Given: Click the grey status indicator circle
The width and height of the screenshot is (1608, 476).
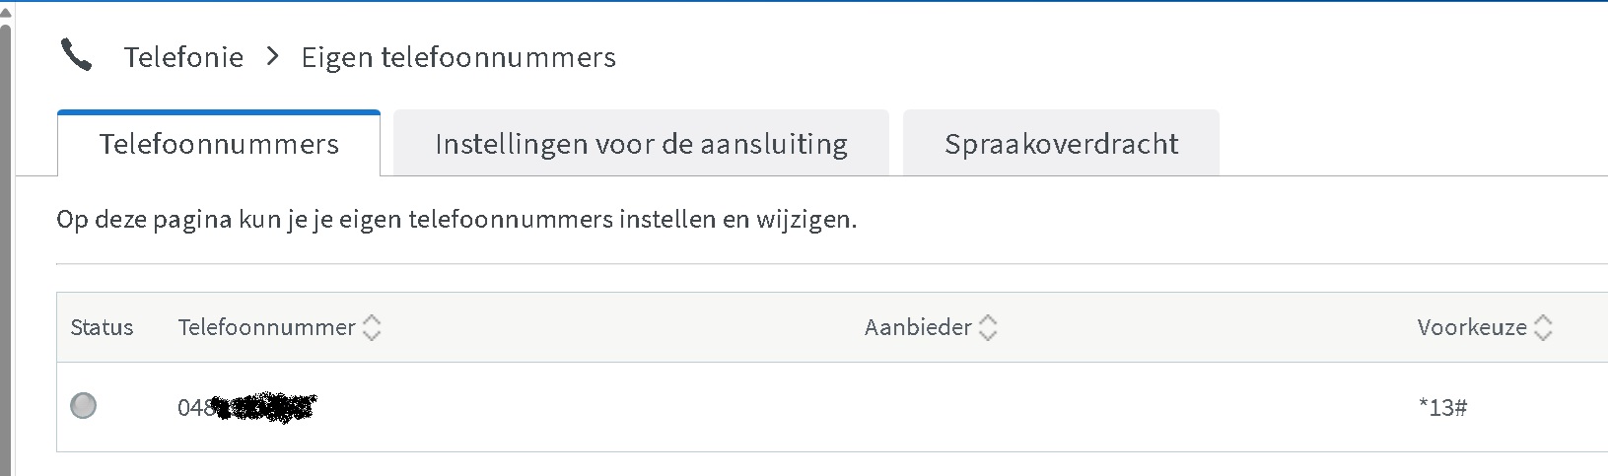Looking at the screenshot, I should pos(84,405).
